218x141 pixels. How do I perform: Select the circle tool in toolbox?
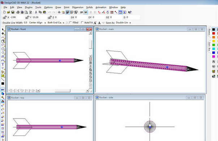(3, 49)
